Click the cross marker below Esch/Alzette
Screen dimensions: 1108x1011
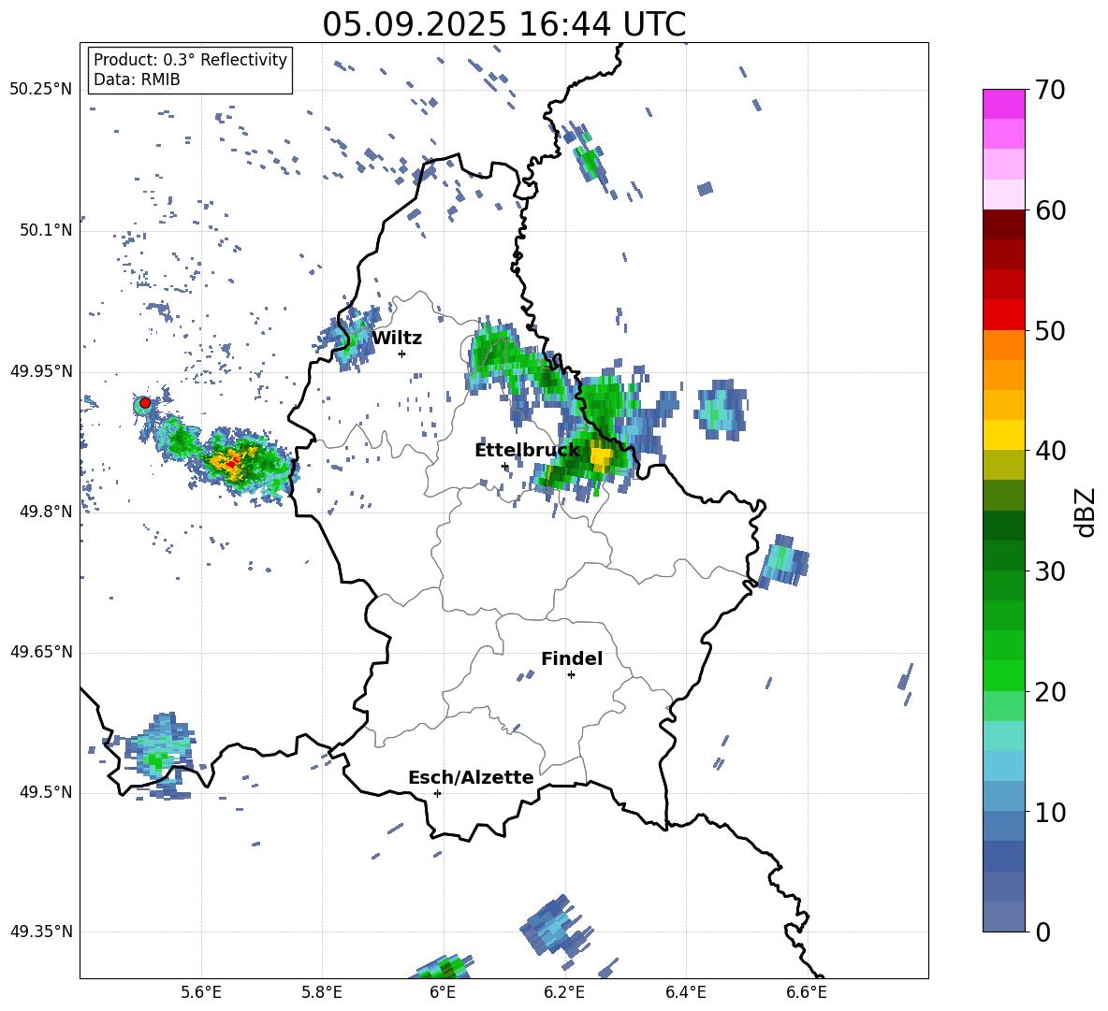(x=437, y=793)
